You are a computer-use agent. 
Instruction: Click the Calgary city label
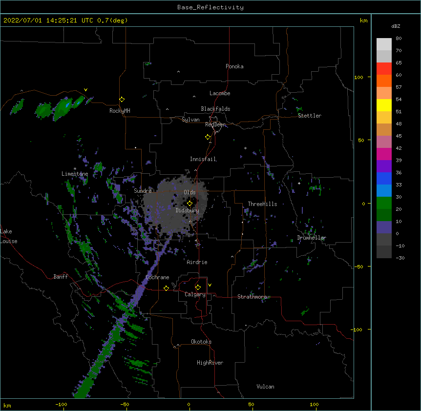coord(195,294)
